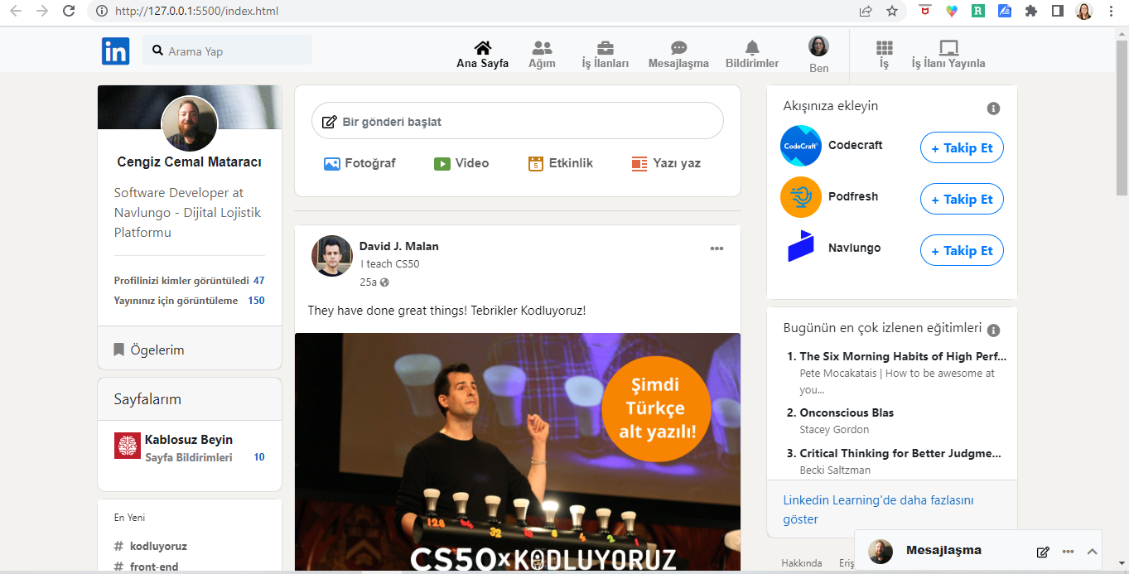The image size is (1129, 574).
Task: Open David J. Malan name link
Action: tap(399, 246)
